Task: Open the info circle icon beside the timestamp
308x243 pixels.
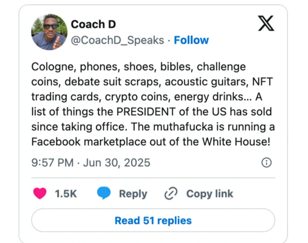Action: tap(266, 163)
